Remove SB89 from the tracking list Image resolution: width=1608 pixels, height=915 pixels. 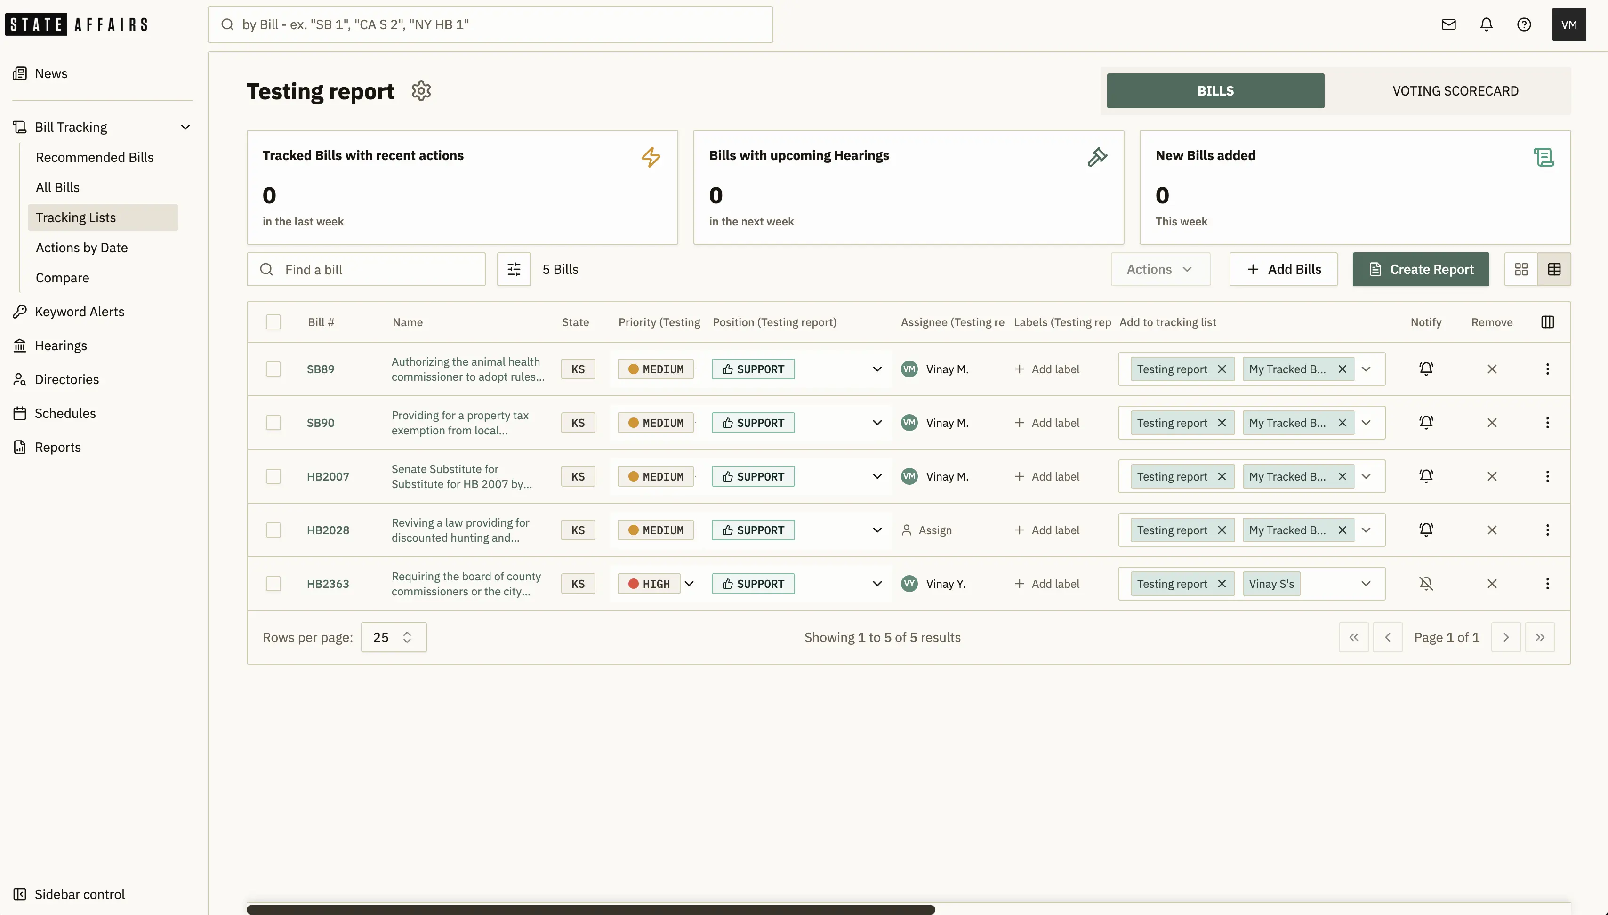tap(1492, 369)
